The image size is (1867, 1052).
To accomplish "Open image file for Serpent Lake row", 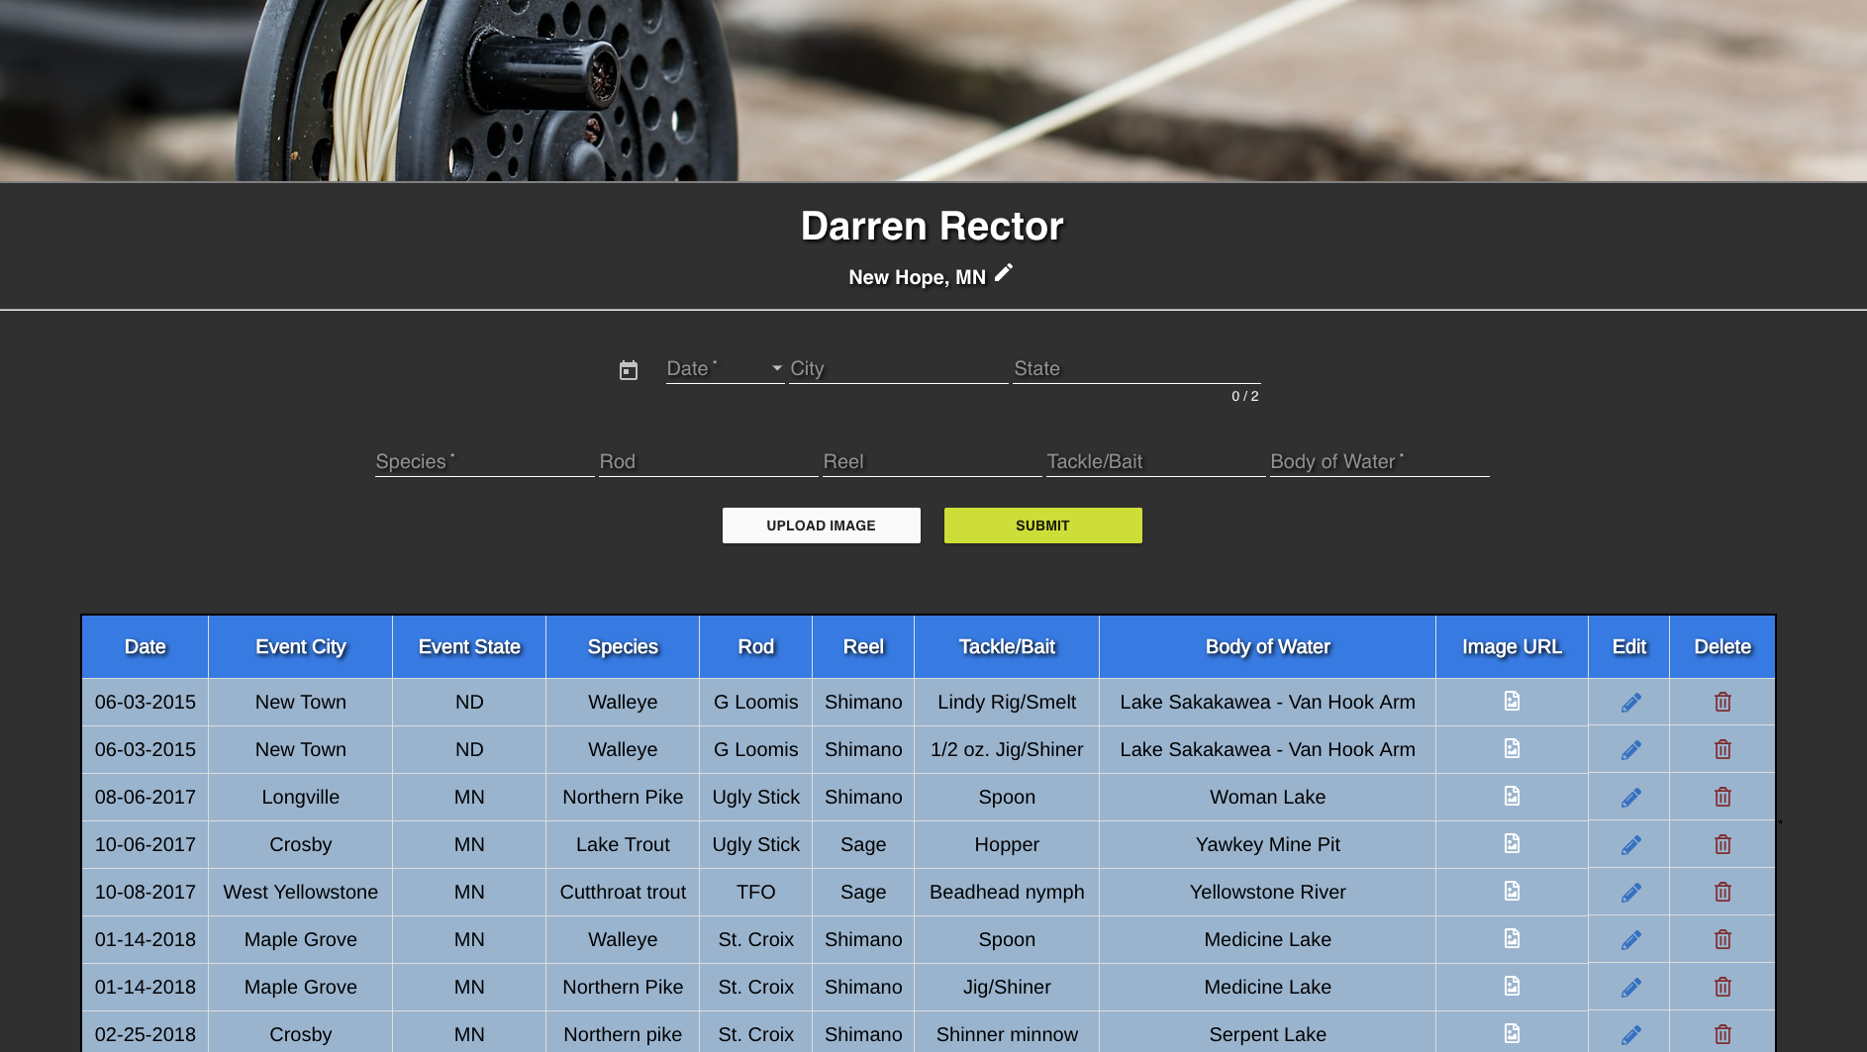I will click(1512, 1033).
